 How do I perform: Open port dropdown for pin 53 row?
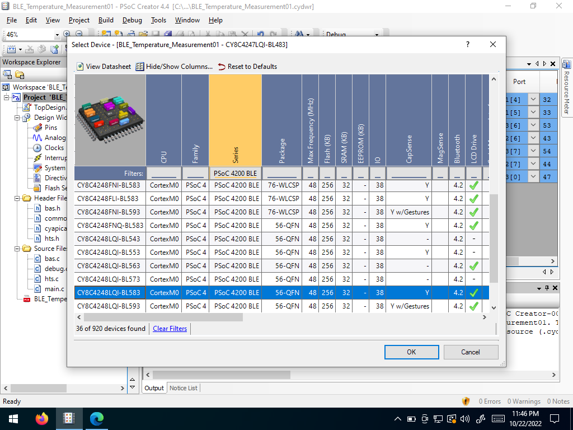(x=533, y=125)
